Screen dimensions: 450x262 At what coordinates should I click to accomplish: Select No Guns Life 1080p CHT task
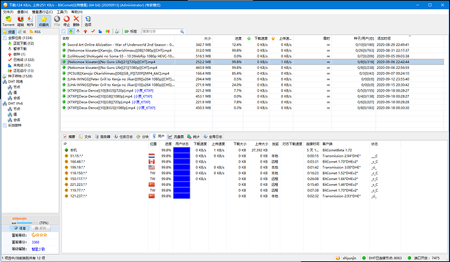tap(252, 68)
